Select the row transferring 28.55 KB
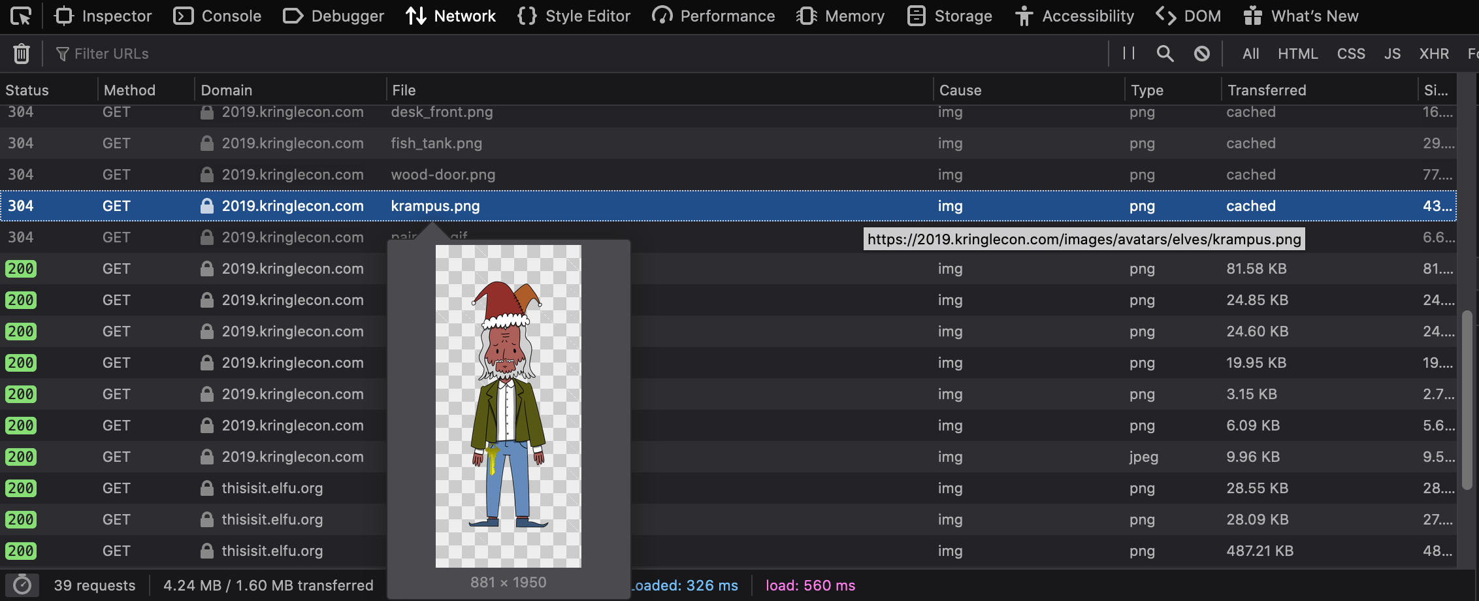The width and height of the screenshot is (1479, 601). 728,488
